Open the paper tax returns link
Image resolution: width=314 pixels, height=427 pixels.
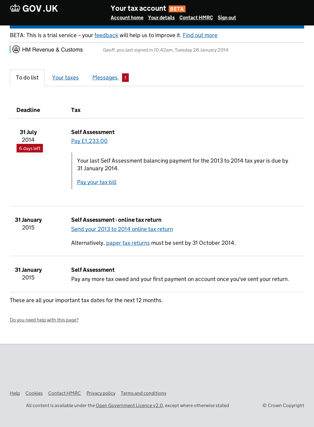click(x=128, y=243)
